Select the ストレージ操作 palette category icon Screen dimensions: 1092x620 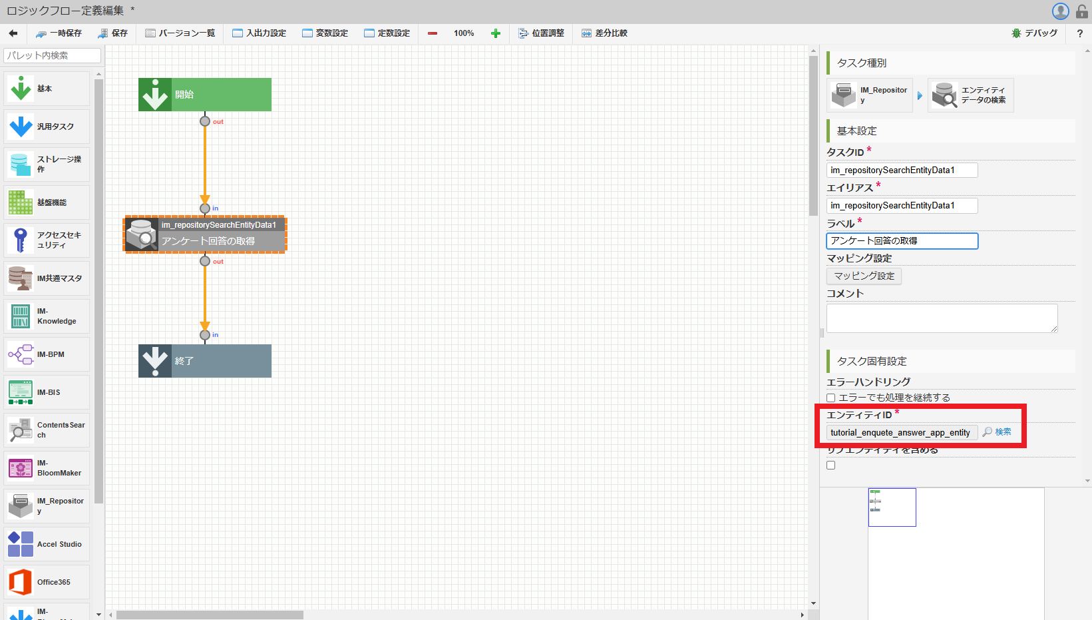(20, 164)
